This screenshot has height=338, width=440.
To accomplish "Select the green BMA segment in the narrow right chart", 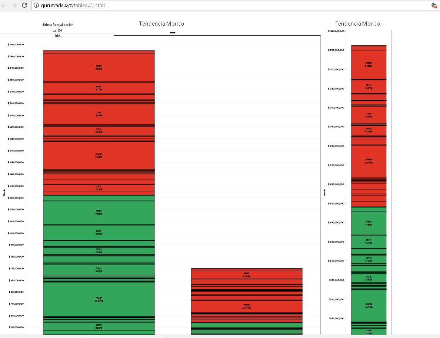I will point(369,242).
